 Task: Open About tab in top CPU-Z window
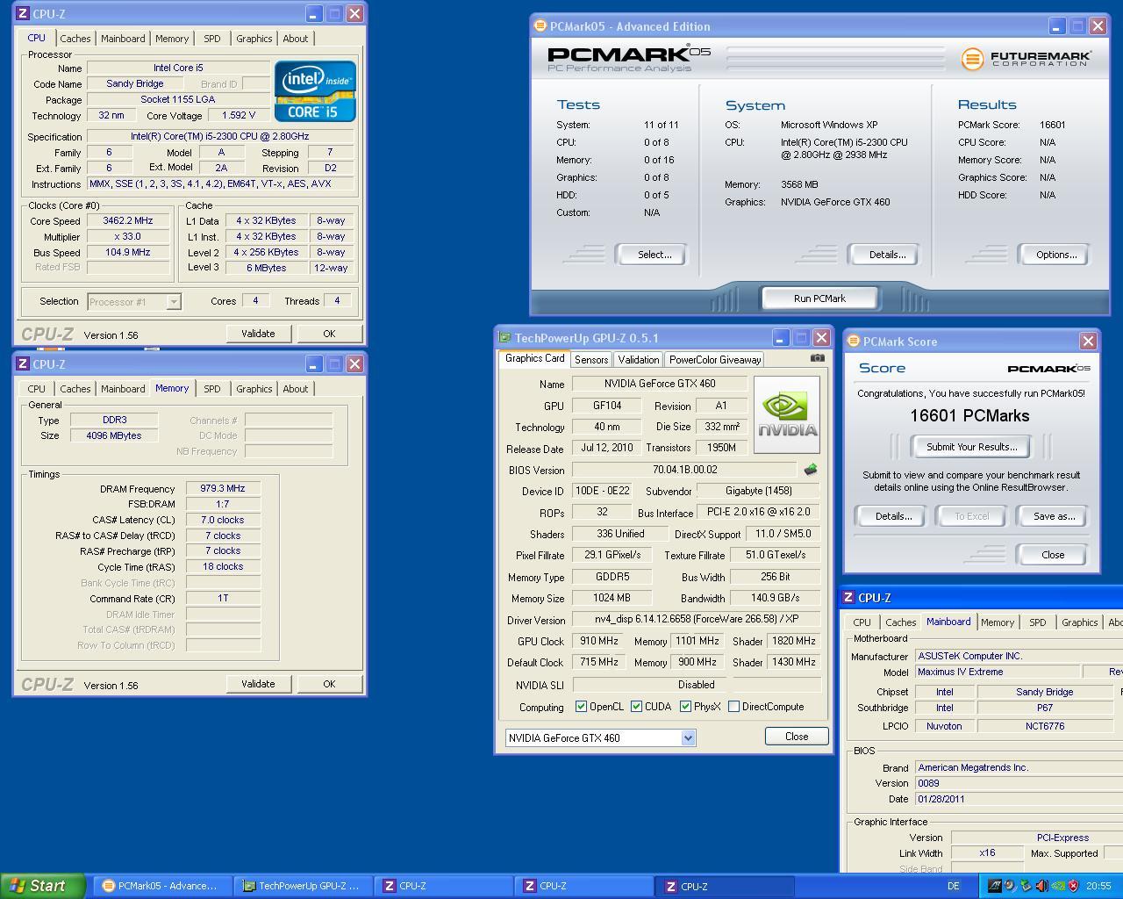[295, 39]
